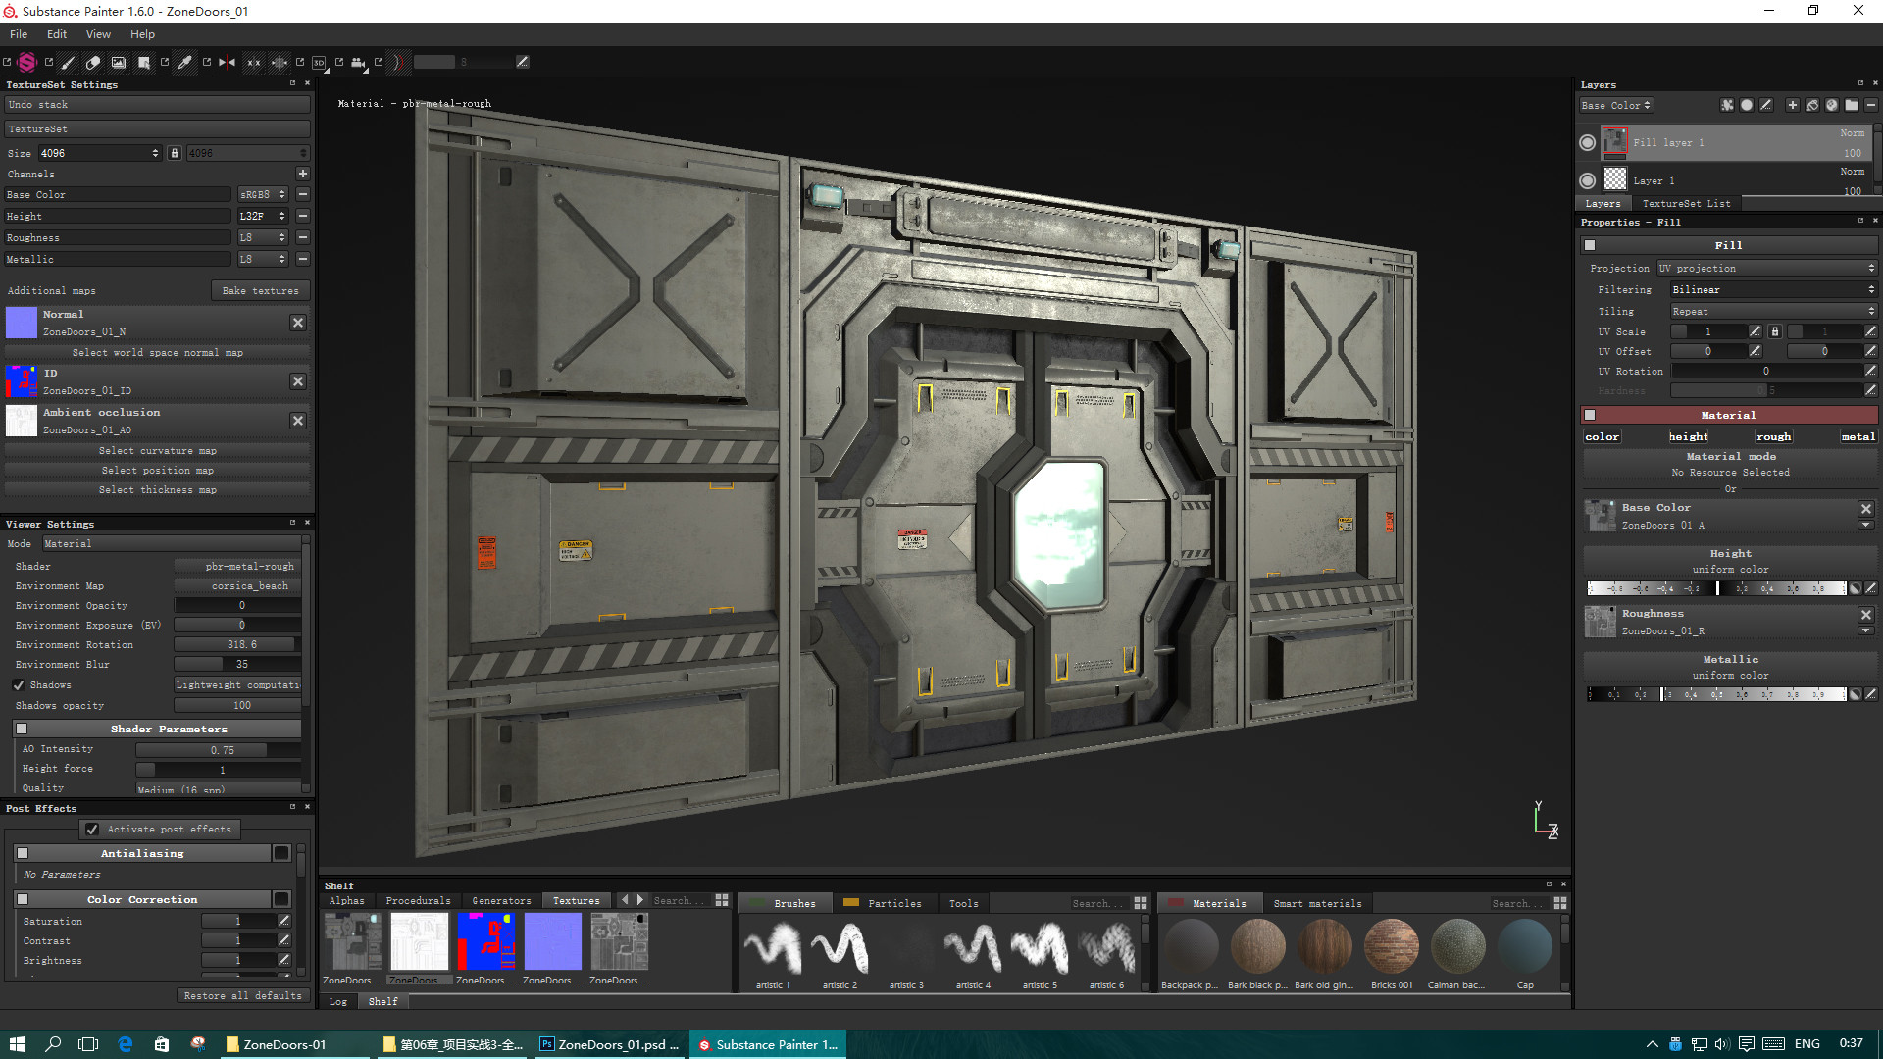This screenshot has width=1883, height=1059.
Task: Uncheck Activate post effects
Action: 92,829
